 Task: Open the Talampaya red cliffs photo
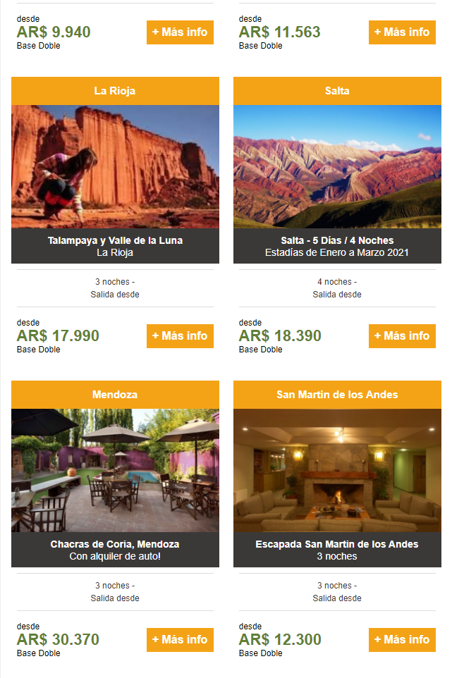click(x=115, y=166)
